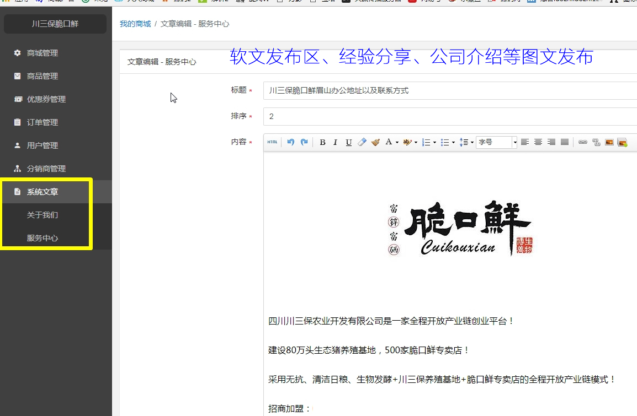Open ordered list style dropdown arrow
Viewport: 637px width, 416px height.
[x=434, y=142]
